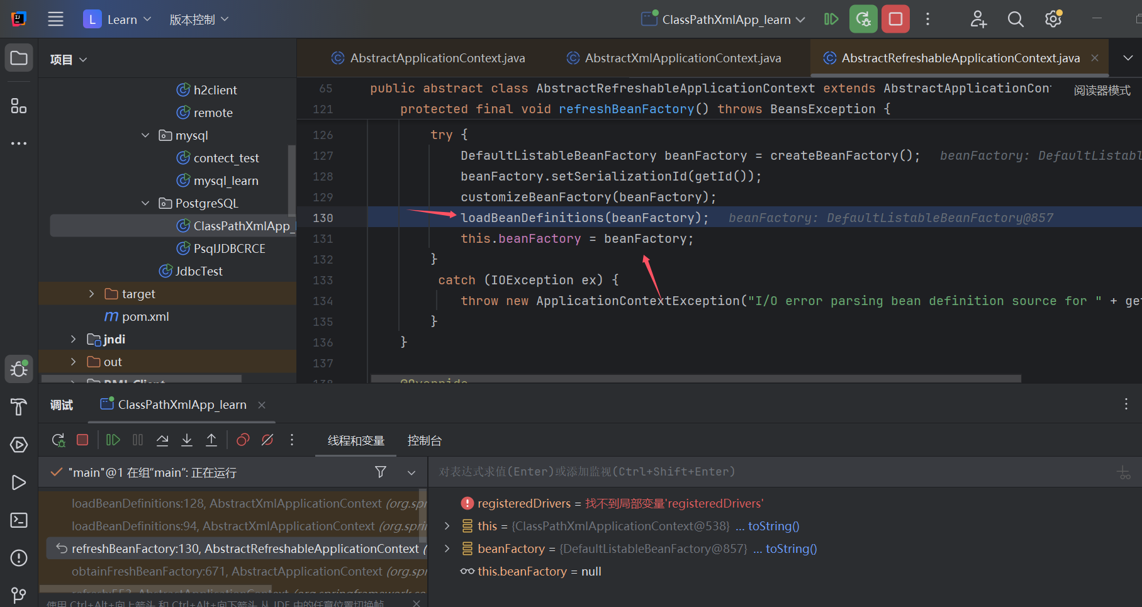Open the Debug tool window bug icon
1142x607 pixels.
tap(19, 369)
